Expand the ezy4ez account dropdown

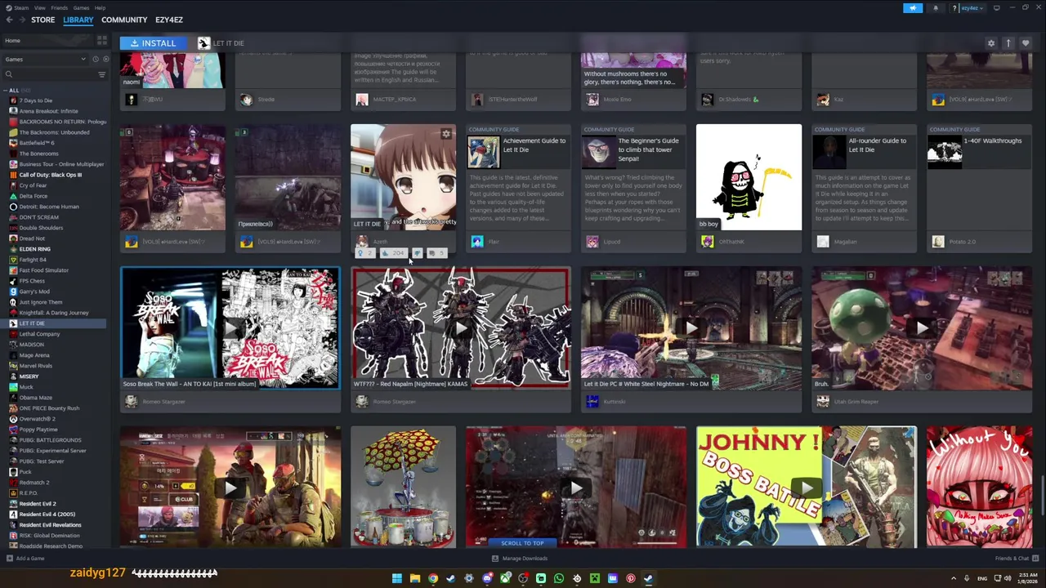[x=971, y=8]
